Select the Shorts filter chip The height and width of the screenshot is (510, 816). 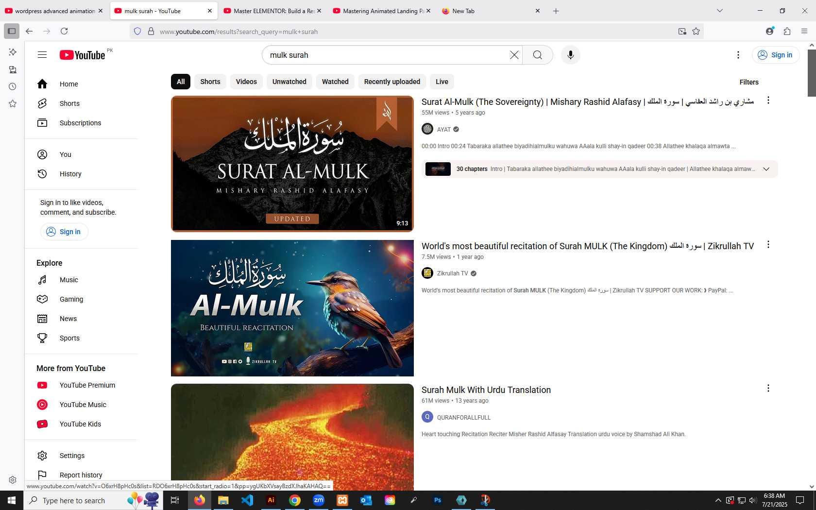coord(210,82)
